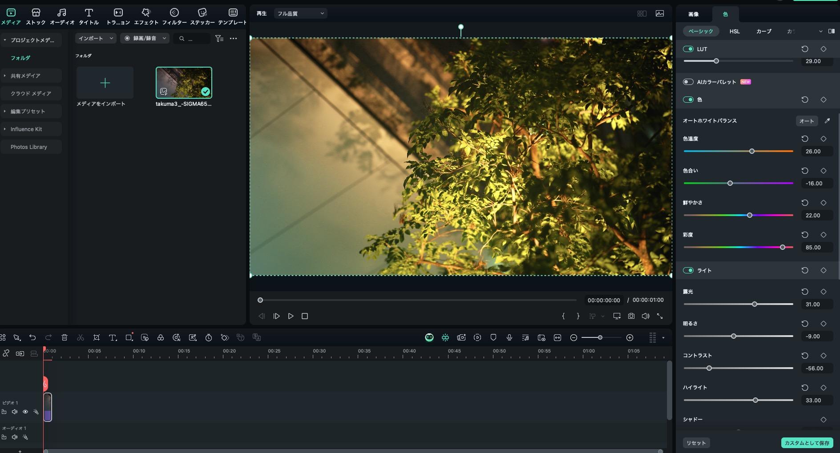Click the add text tool icon
The width and height of the screenshot is (840, 453).
[113, 337]
